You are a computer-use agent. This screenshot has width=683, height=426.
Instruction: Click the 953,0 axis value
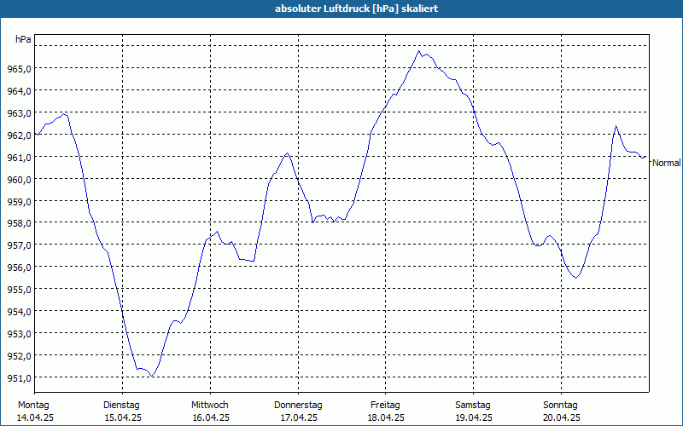point(19,334)
